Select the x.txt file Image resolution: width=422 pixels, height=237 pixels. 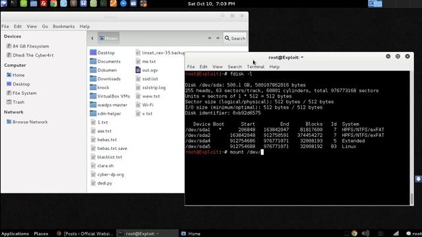[x=144, y=113]
